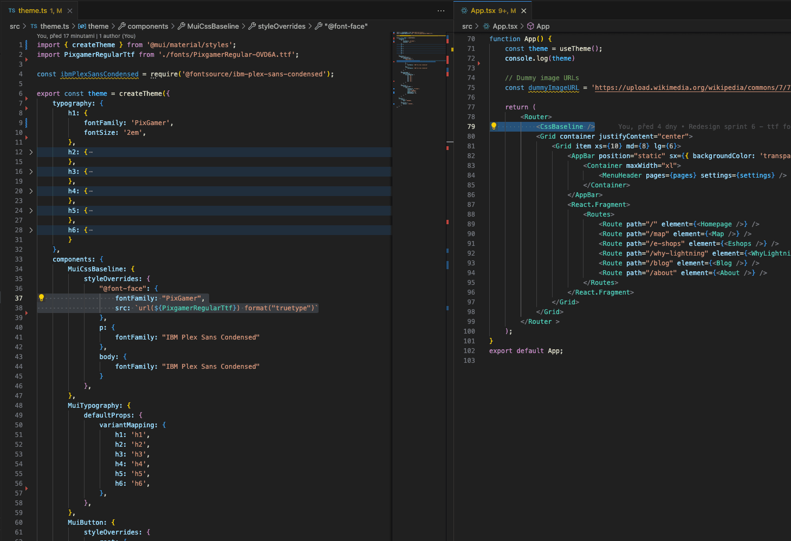Open the More Actions ellipsis in left editor

tap(441, 11)
